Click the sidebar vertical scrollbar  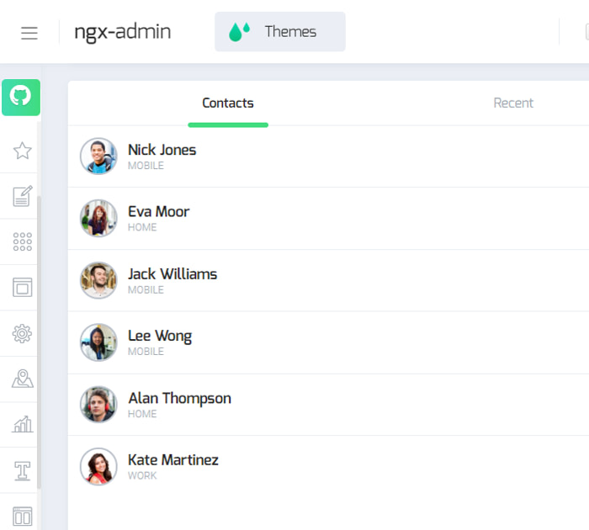click(x=39, y=337)
